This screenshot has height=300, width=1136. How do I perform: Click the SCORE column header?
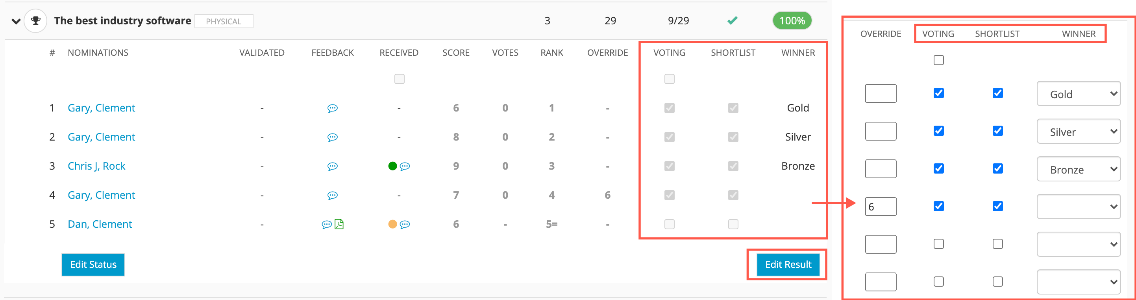click(456, 53)
